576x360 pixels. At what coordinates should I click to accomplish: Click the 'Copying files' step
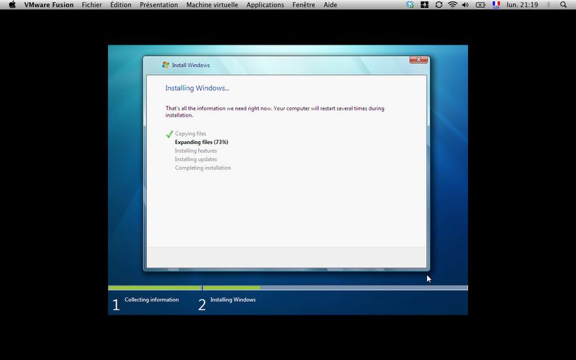pos(190,134)
